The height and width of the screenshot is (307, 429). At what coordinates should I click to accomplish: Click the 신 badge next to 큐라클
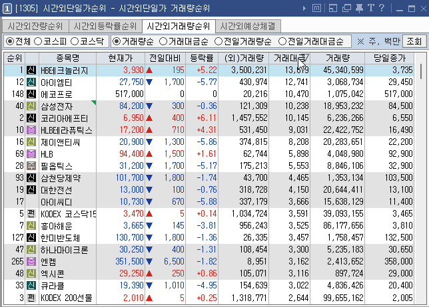click(x=31, y=286)
